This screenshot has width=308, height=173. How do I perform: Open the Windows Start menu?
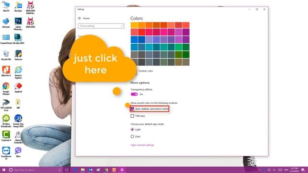point(4,170)
